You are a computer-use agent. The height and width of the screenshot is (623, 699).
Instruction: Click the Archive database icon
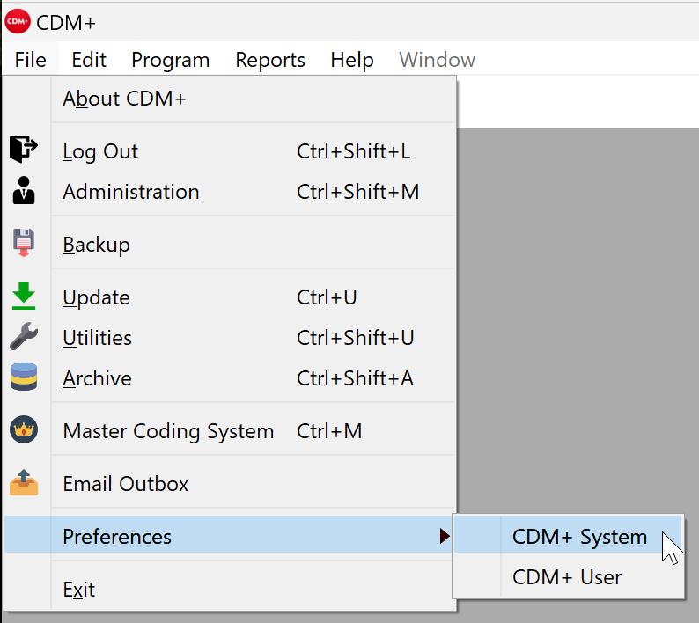coord(24,377)
